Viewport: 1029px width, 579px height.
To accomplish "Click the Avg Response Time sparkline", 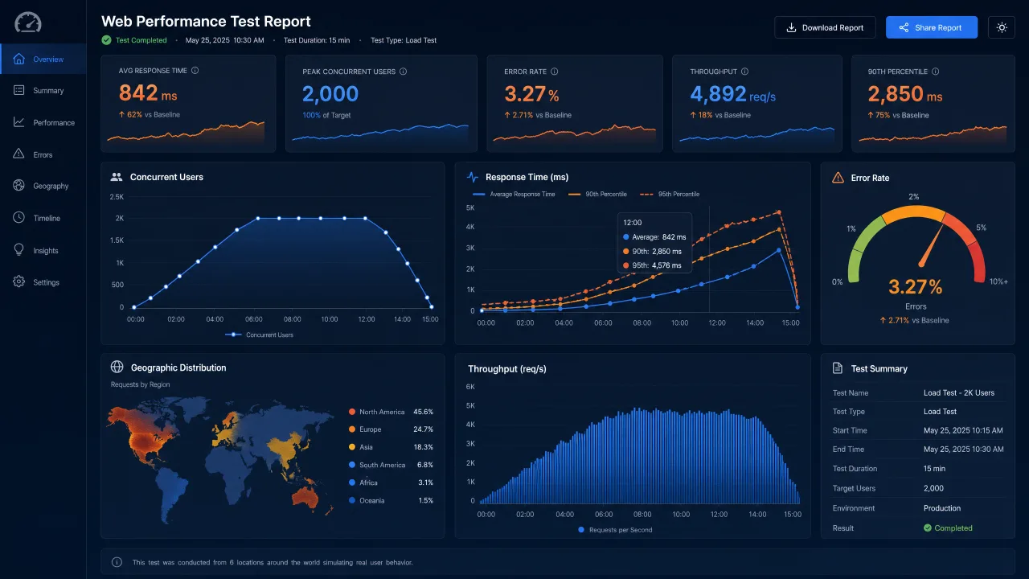I will tap(186, 132).
